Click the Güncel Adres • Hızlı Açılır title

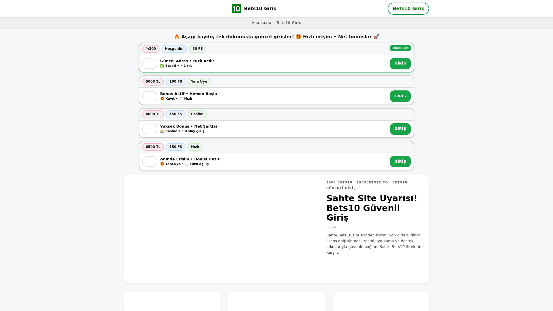point(187,61)
